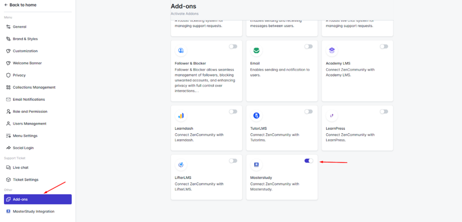The width and height of the screenshot is (462, 222).
Task: Click the Learndash bar chart icon
Action: click(181, 115)
